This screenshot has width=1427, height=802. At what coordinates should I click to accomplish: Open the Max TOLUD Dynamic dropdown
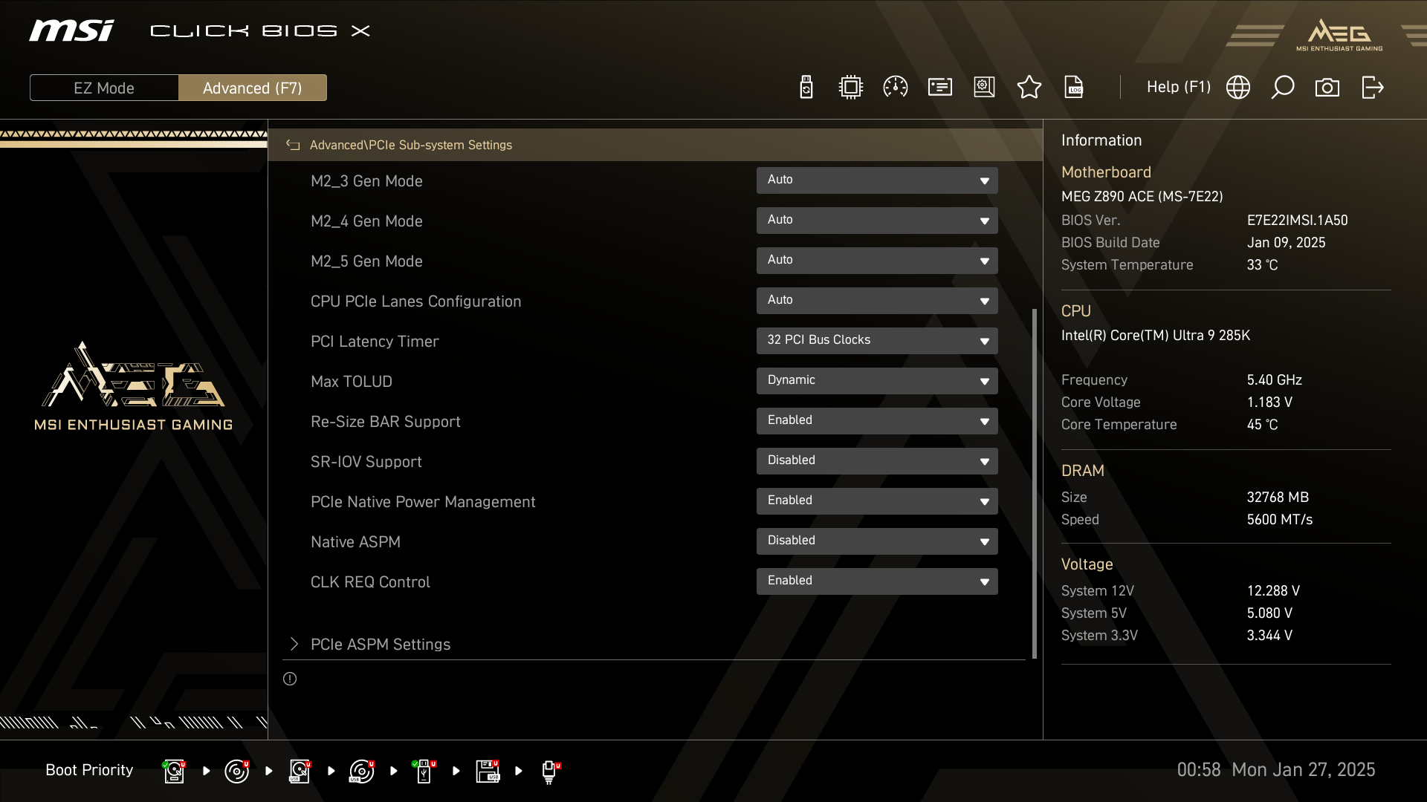[877, 381]
